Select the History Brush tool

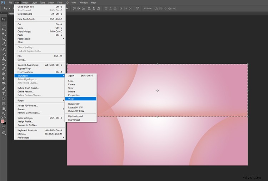coord(4,64)
